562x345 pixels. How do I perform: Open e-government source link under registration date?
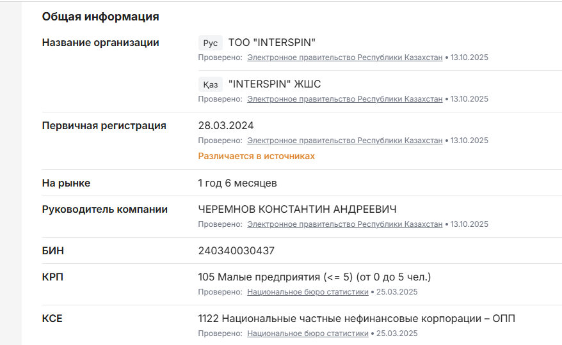click(344, 141)
